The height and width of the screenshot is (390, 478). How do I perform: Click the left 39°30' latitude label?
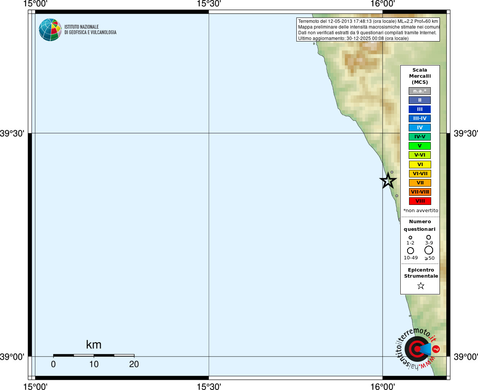[x=12, y=133]
